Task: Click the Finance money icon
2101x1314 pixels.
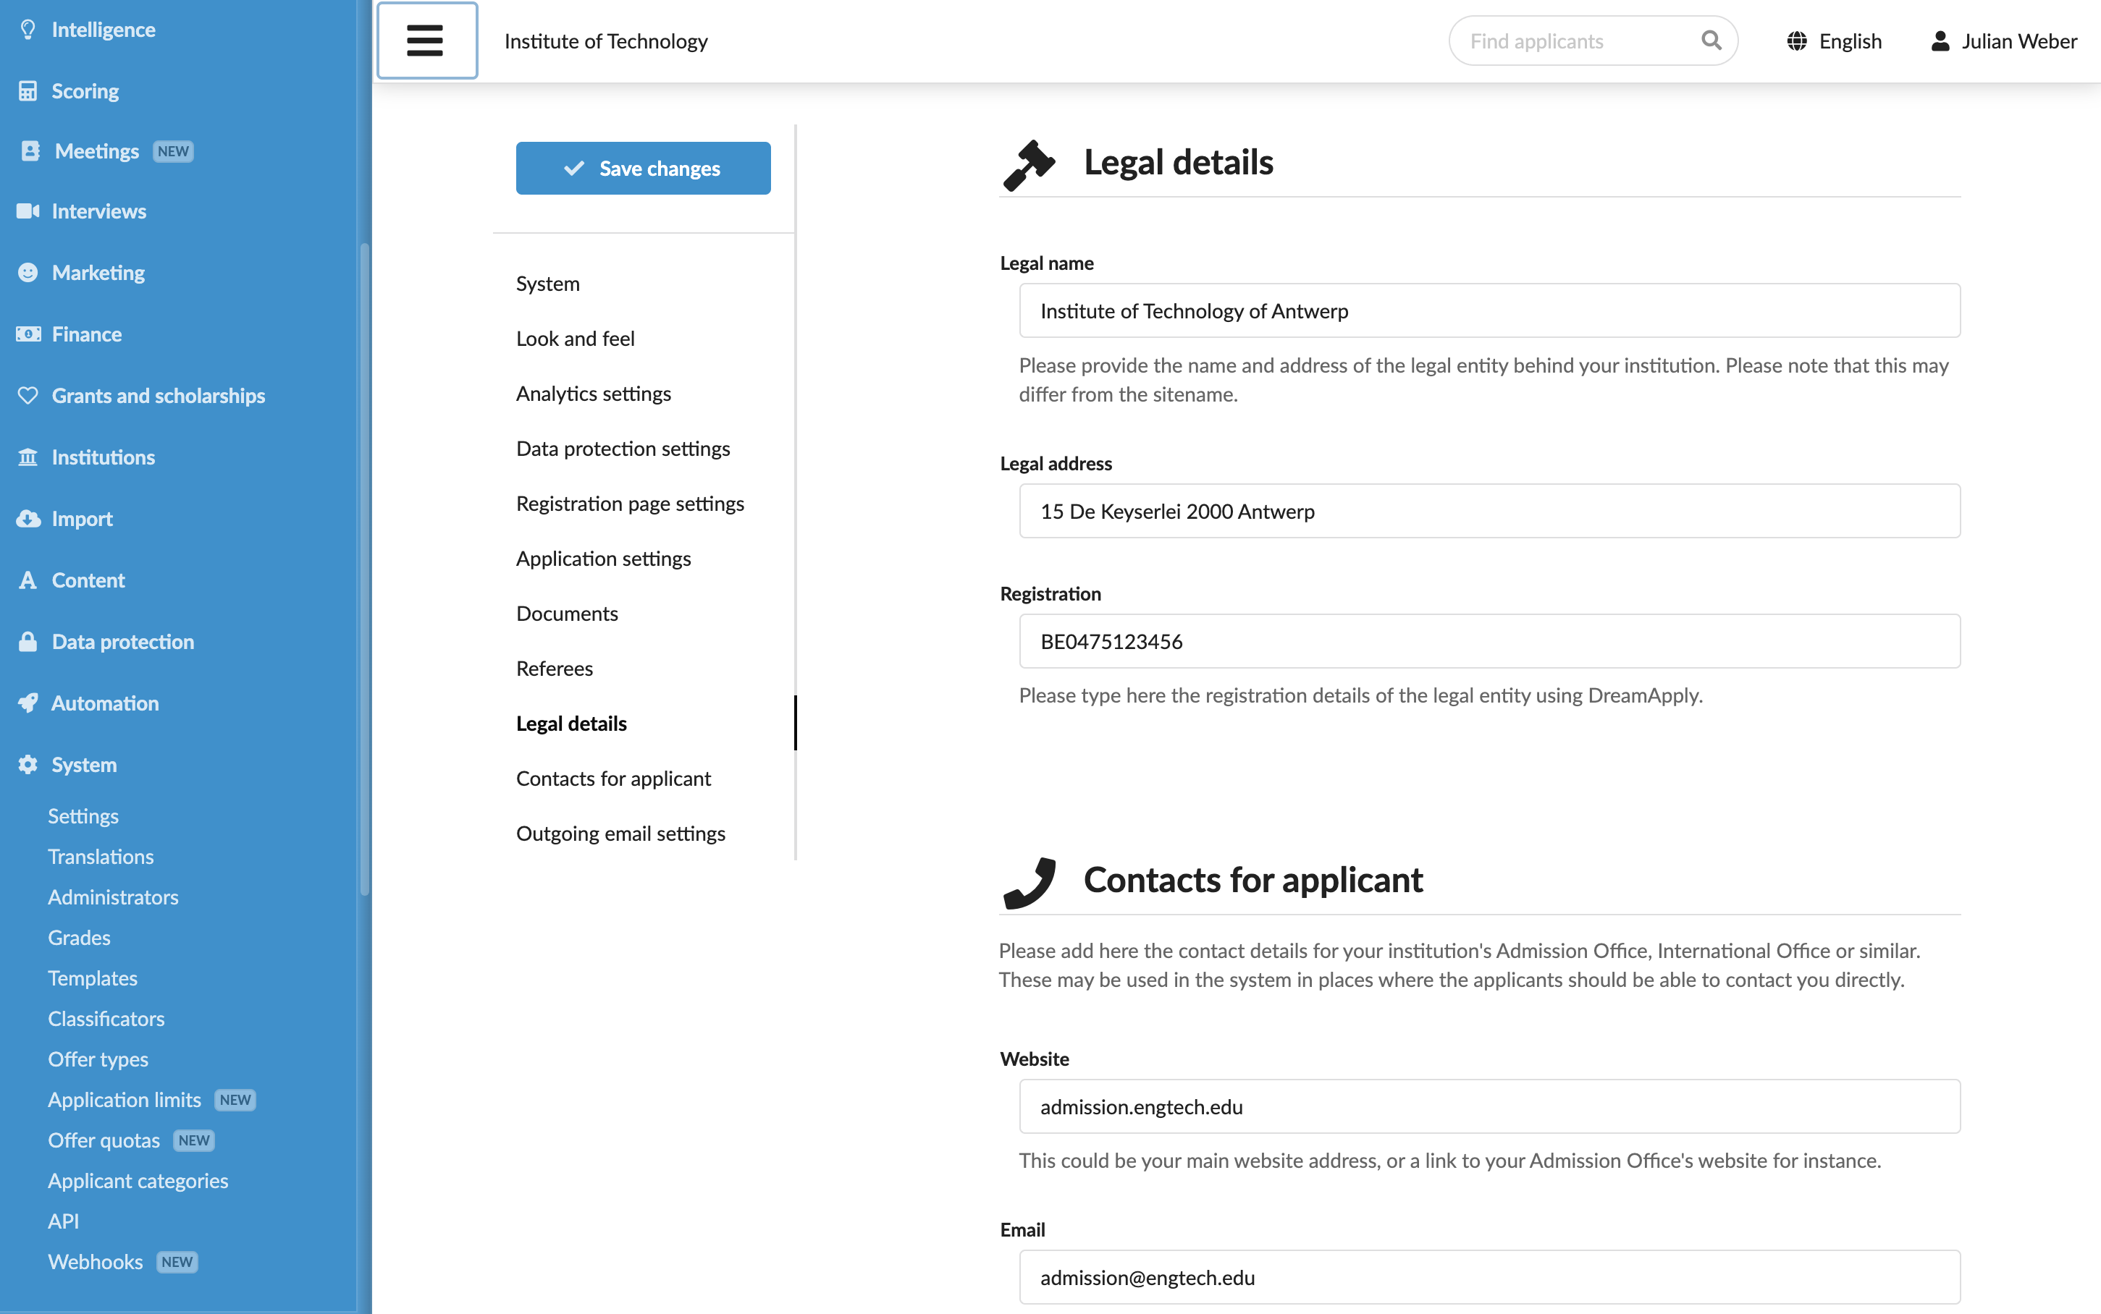Action: (x=28, y=334)
